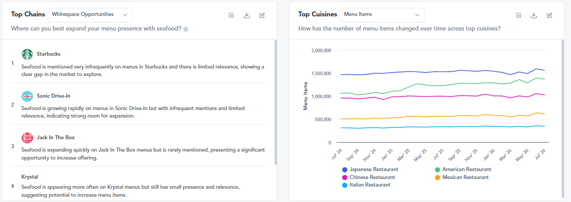571x202 pixels.
Task: Click the Sonic Drive-In seafood description text
Action: tap(133, 112)
